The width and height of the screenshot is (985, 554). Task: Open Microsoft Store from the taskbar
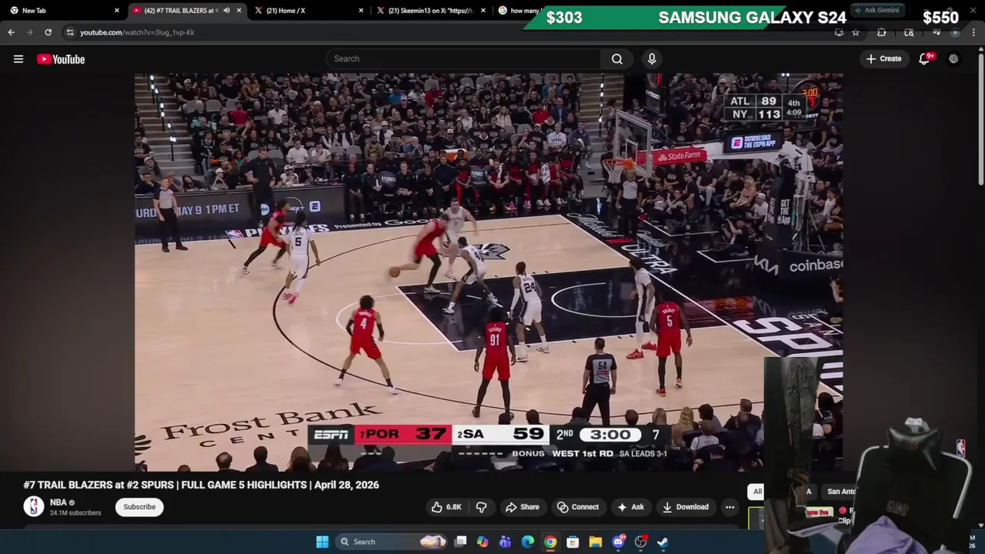573,542
